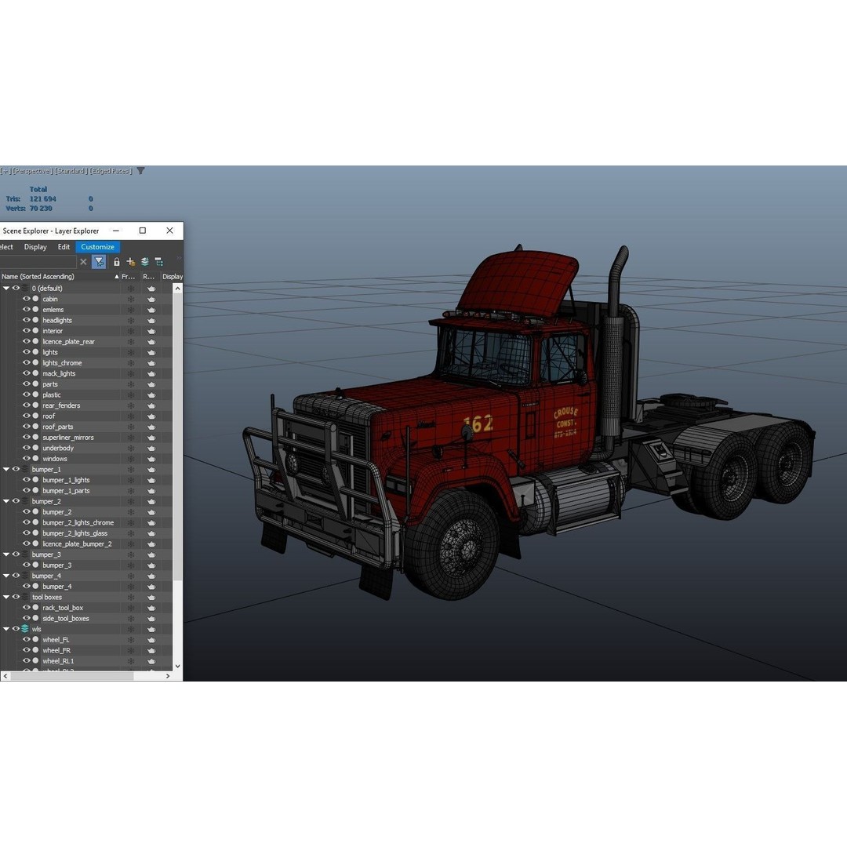
Task: Toggle visibility of the bumper_1 layer
Action: click(16, 469)
